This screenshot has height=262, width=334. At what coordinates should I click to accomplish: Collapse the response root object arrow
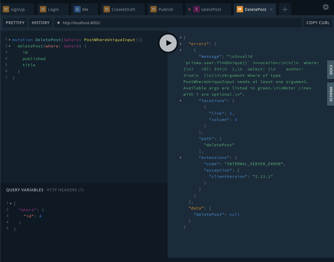pos(180,38)
